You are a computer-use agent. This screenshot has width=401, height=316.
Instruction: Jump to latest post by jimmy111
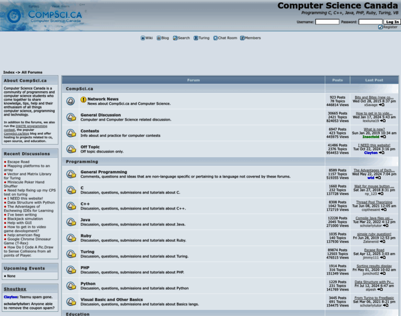coord(383,258)
